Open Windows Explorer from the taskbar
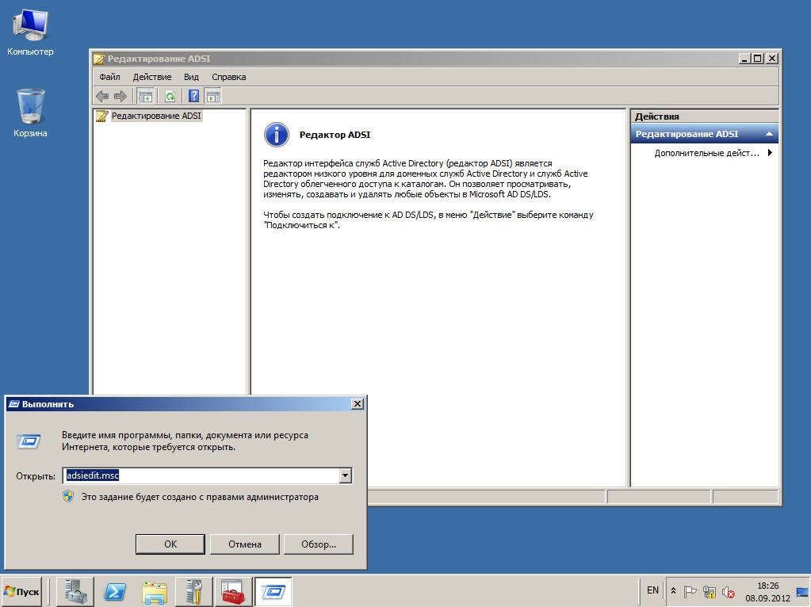811x607 pixels. click(x=154, y=591)
